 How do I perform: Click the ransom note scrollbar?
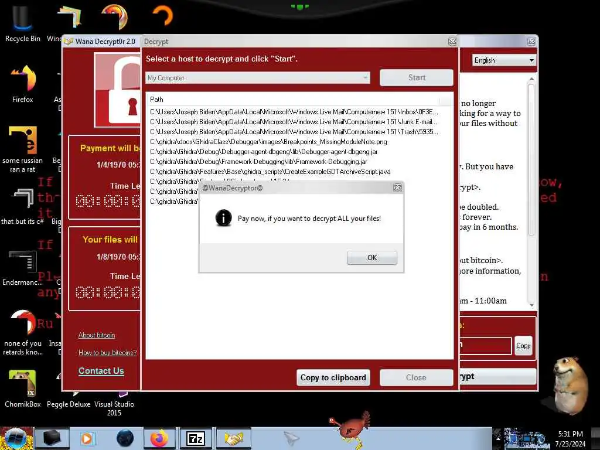coord(531,161)
